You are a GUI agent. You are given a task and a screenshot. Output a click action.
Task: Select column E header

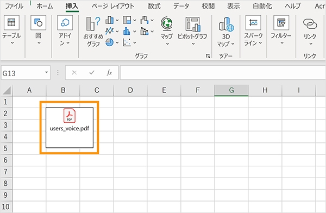click(164, 91)
